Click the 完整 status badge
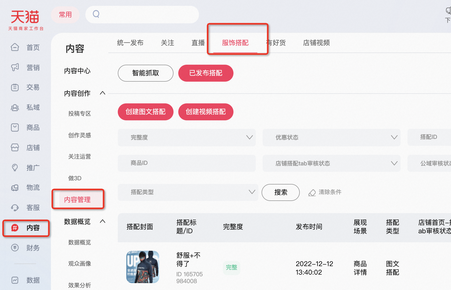The width and height of the screenshot is (451, 290). tap(232, 267)
